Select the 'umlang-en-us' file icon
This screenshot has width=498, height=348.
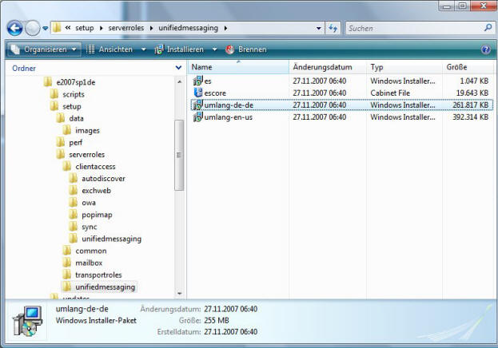[197, 117]
